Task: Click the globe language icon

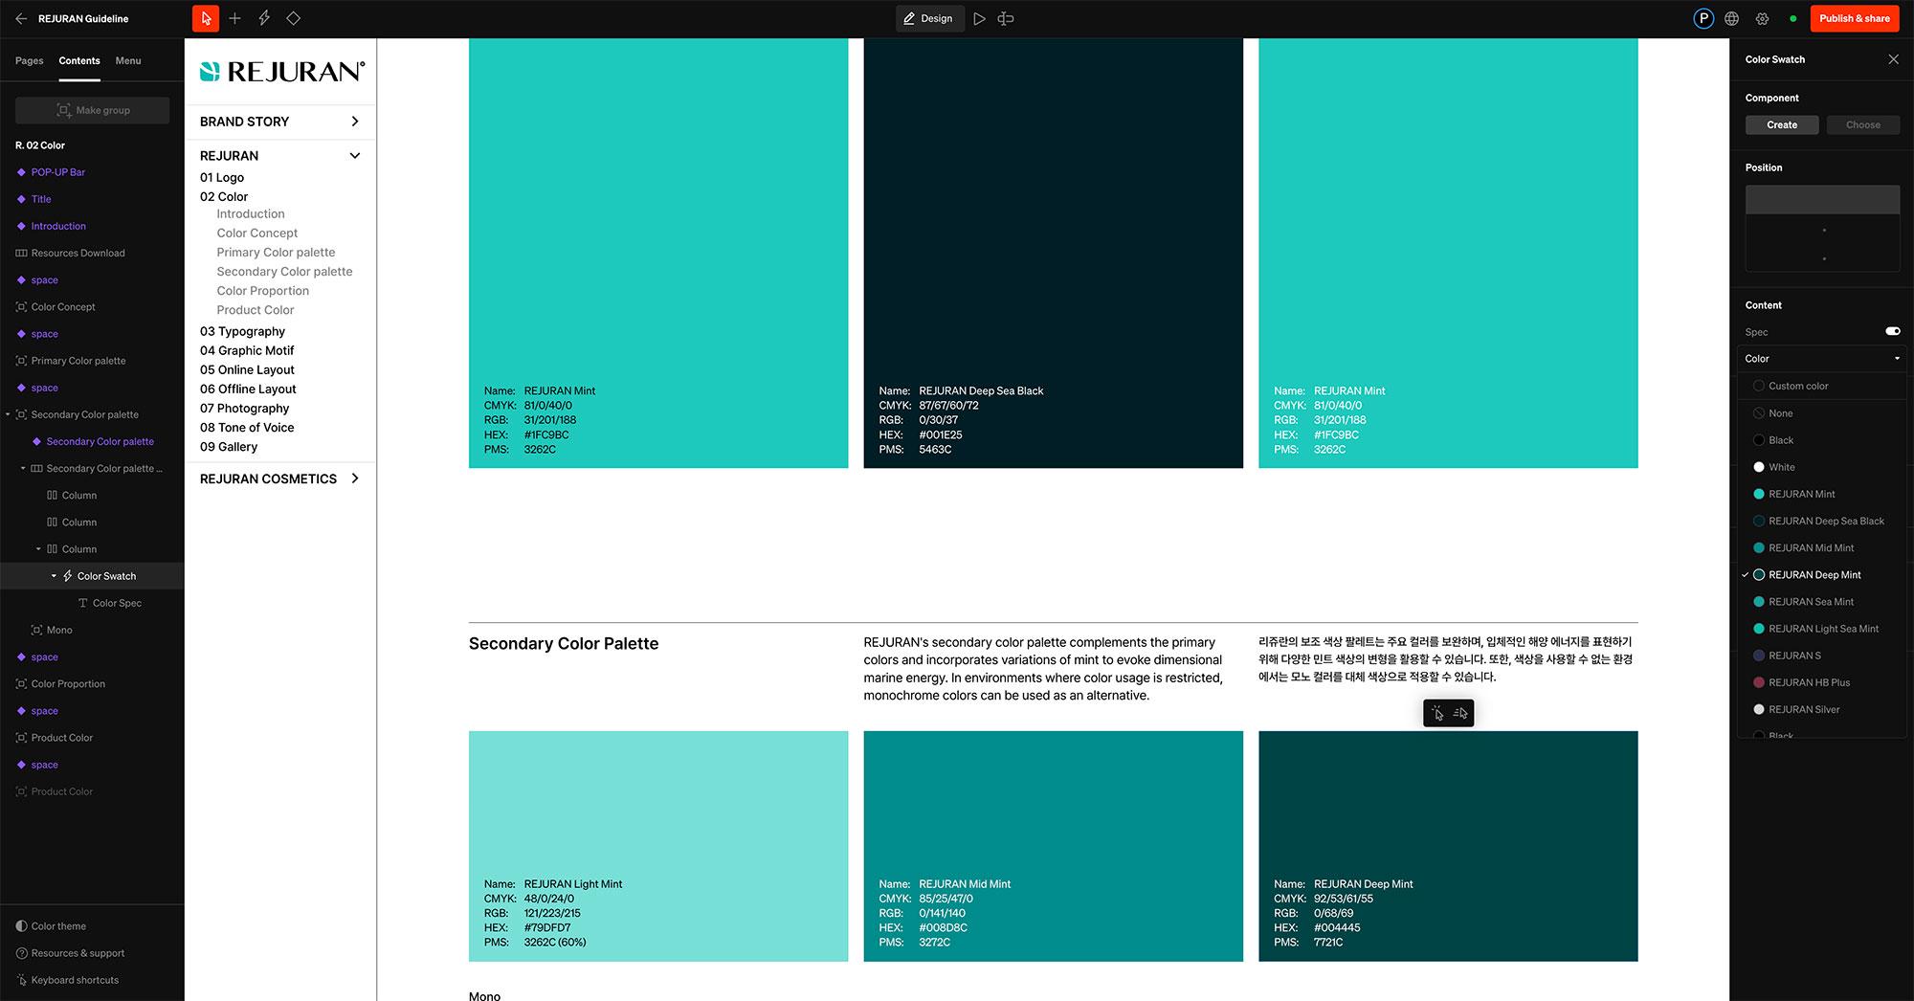Action: coord(1732,18)
